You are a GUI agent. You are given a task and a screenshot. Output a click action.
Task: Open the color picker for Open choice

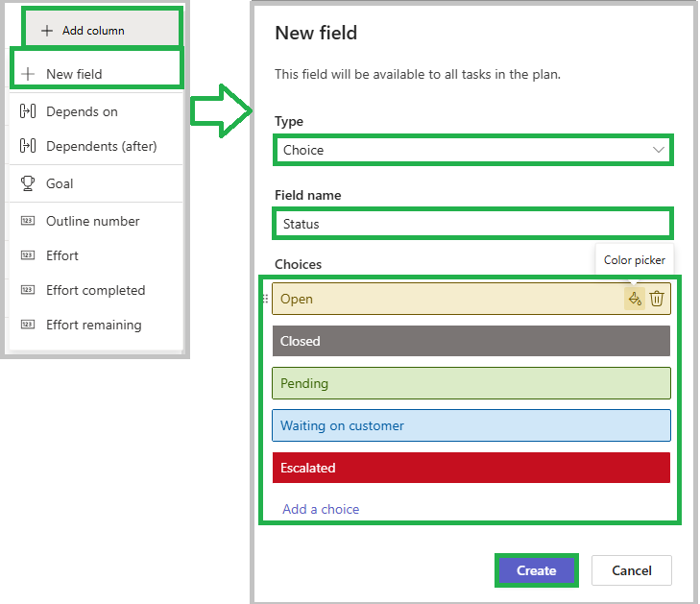(635, 299)
